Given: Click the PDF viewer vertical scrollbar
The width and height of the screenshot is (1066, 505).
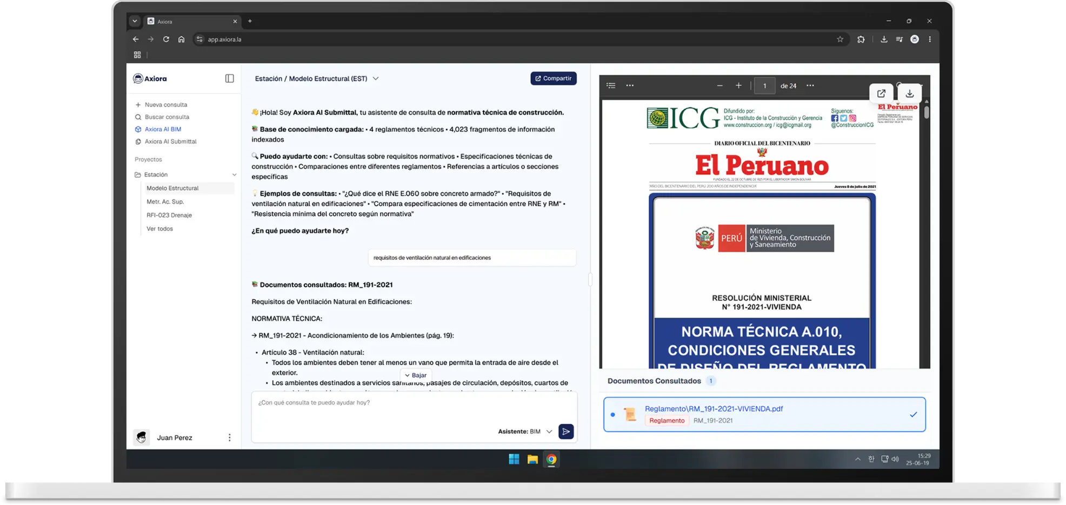Looking at the screenshot, I should coord(926,112).
